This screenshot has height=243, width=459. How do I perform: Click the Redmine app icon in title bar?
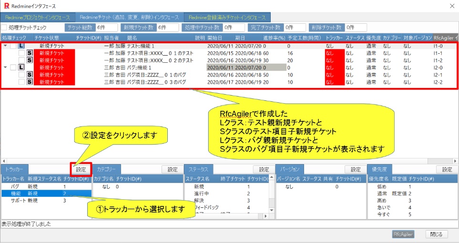point(7,6)
